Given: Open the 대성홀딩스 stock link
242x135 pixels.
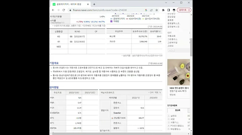Looking at the screenshot, I should click(x=175, y=129).
